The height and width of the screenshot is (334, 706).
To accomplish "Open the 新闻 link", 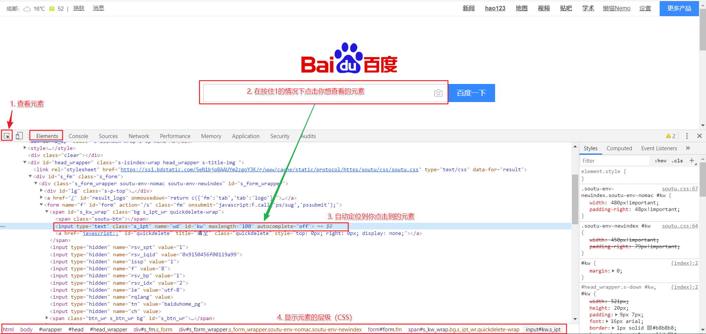I will [469, 8].
